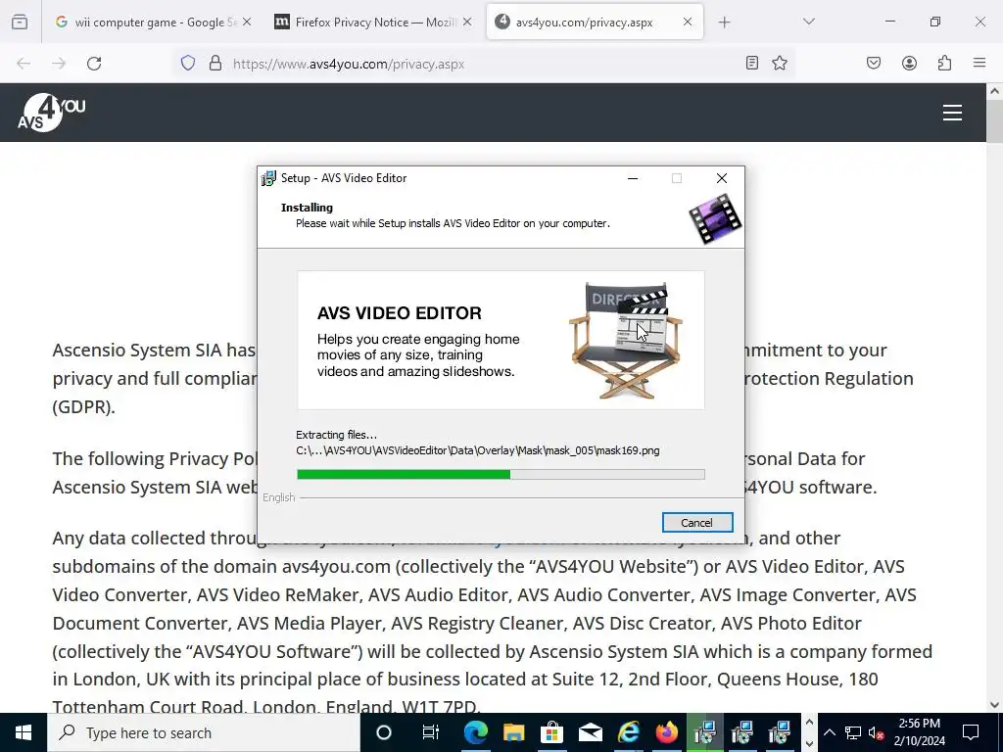This screenshot has height=752, width=1003.
Task: Open the Windows notification center
Action: (971, 732)
